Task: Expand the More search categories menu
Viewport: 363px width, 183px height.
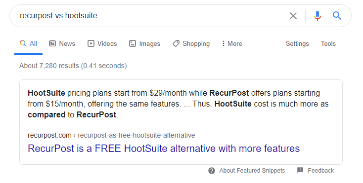Action: pyautogui.click(x=232, y=43)
